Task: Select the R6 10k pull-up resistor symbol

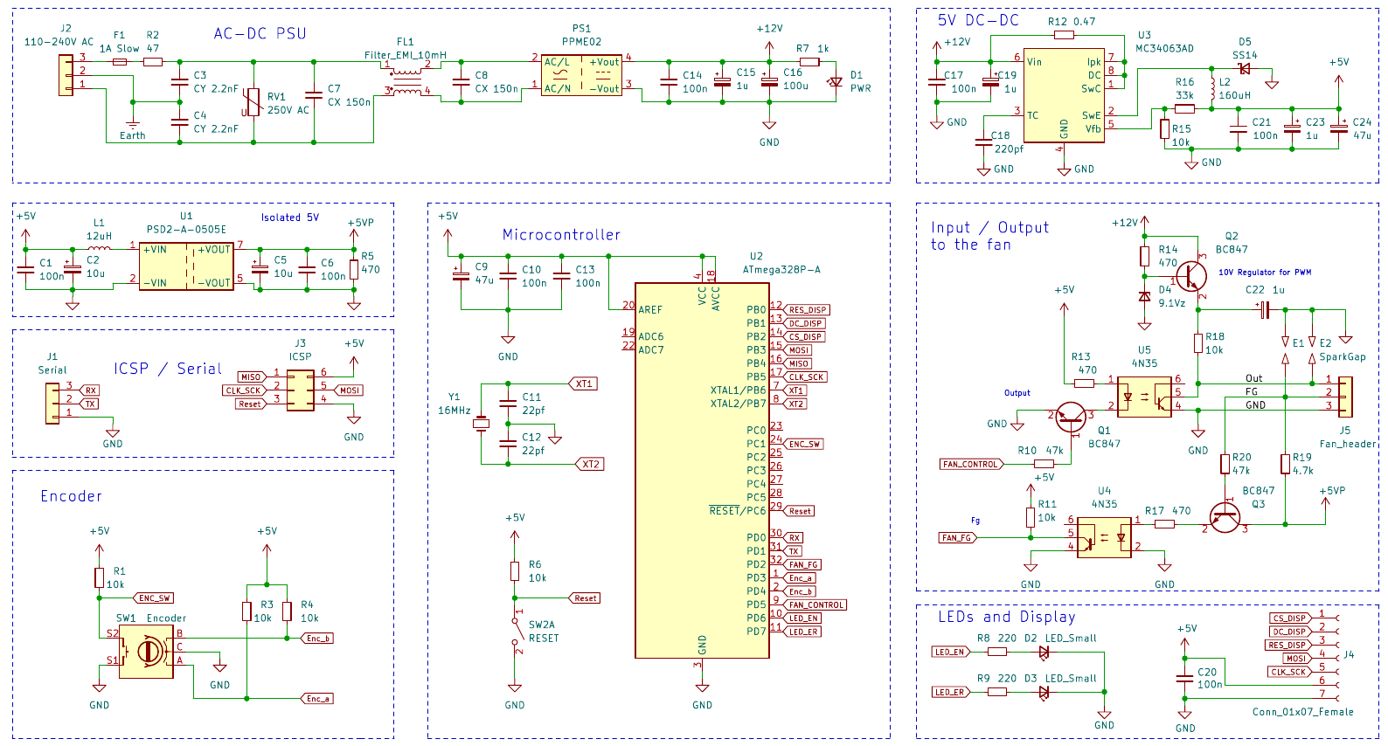Action: (x=515, y=571)
